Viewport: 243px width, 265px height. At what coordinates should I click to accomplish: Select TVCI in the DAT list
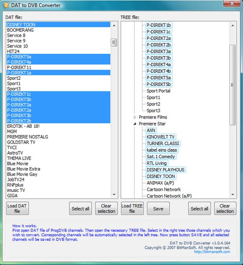(58, 148)
